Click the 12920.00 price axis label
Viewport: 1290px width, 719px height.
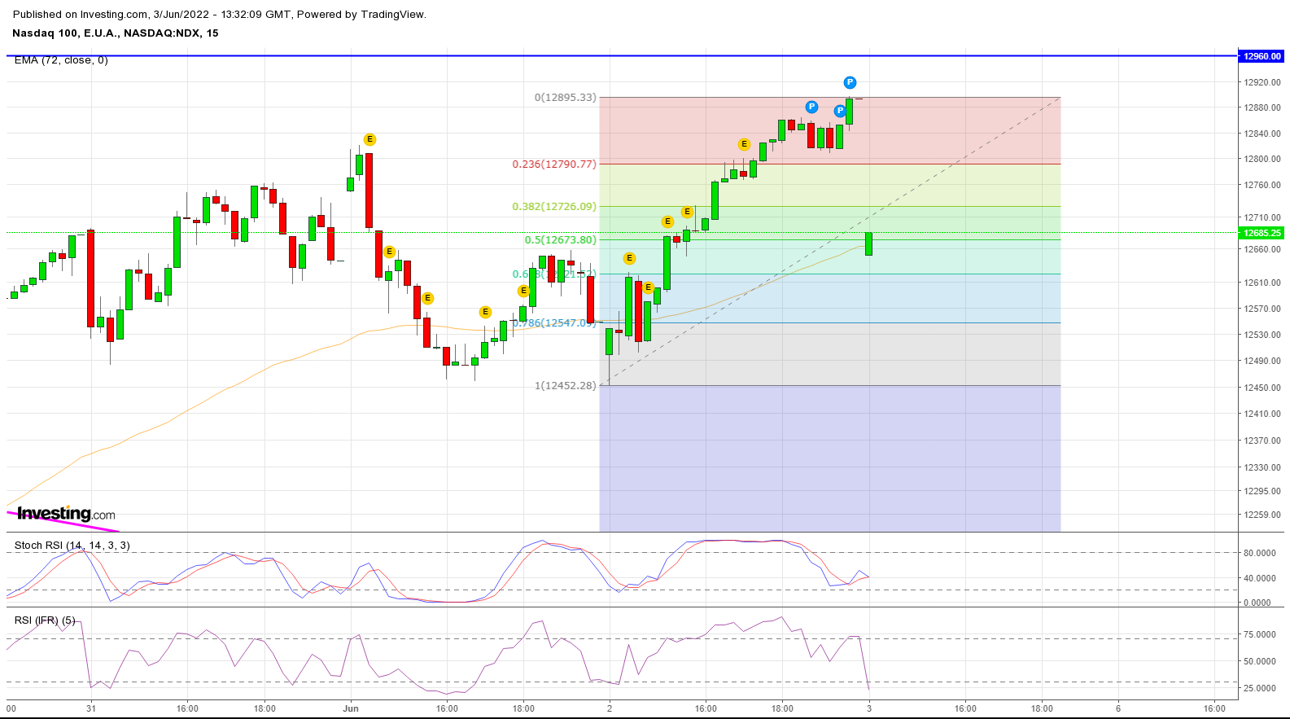click(1262, 82)
